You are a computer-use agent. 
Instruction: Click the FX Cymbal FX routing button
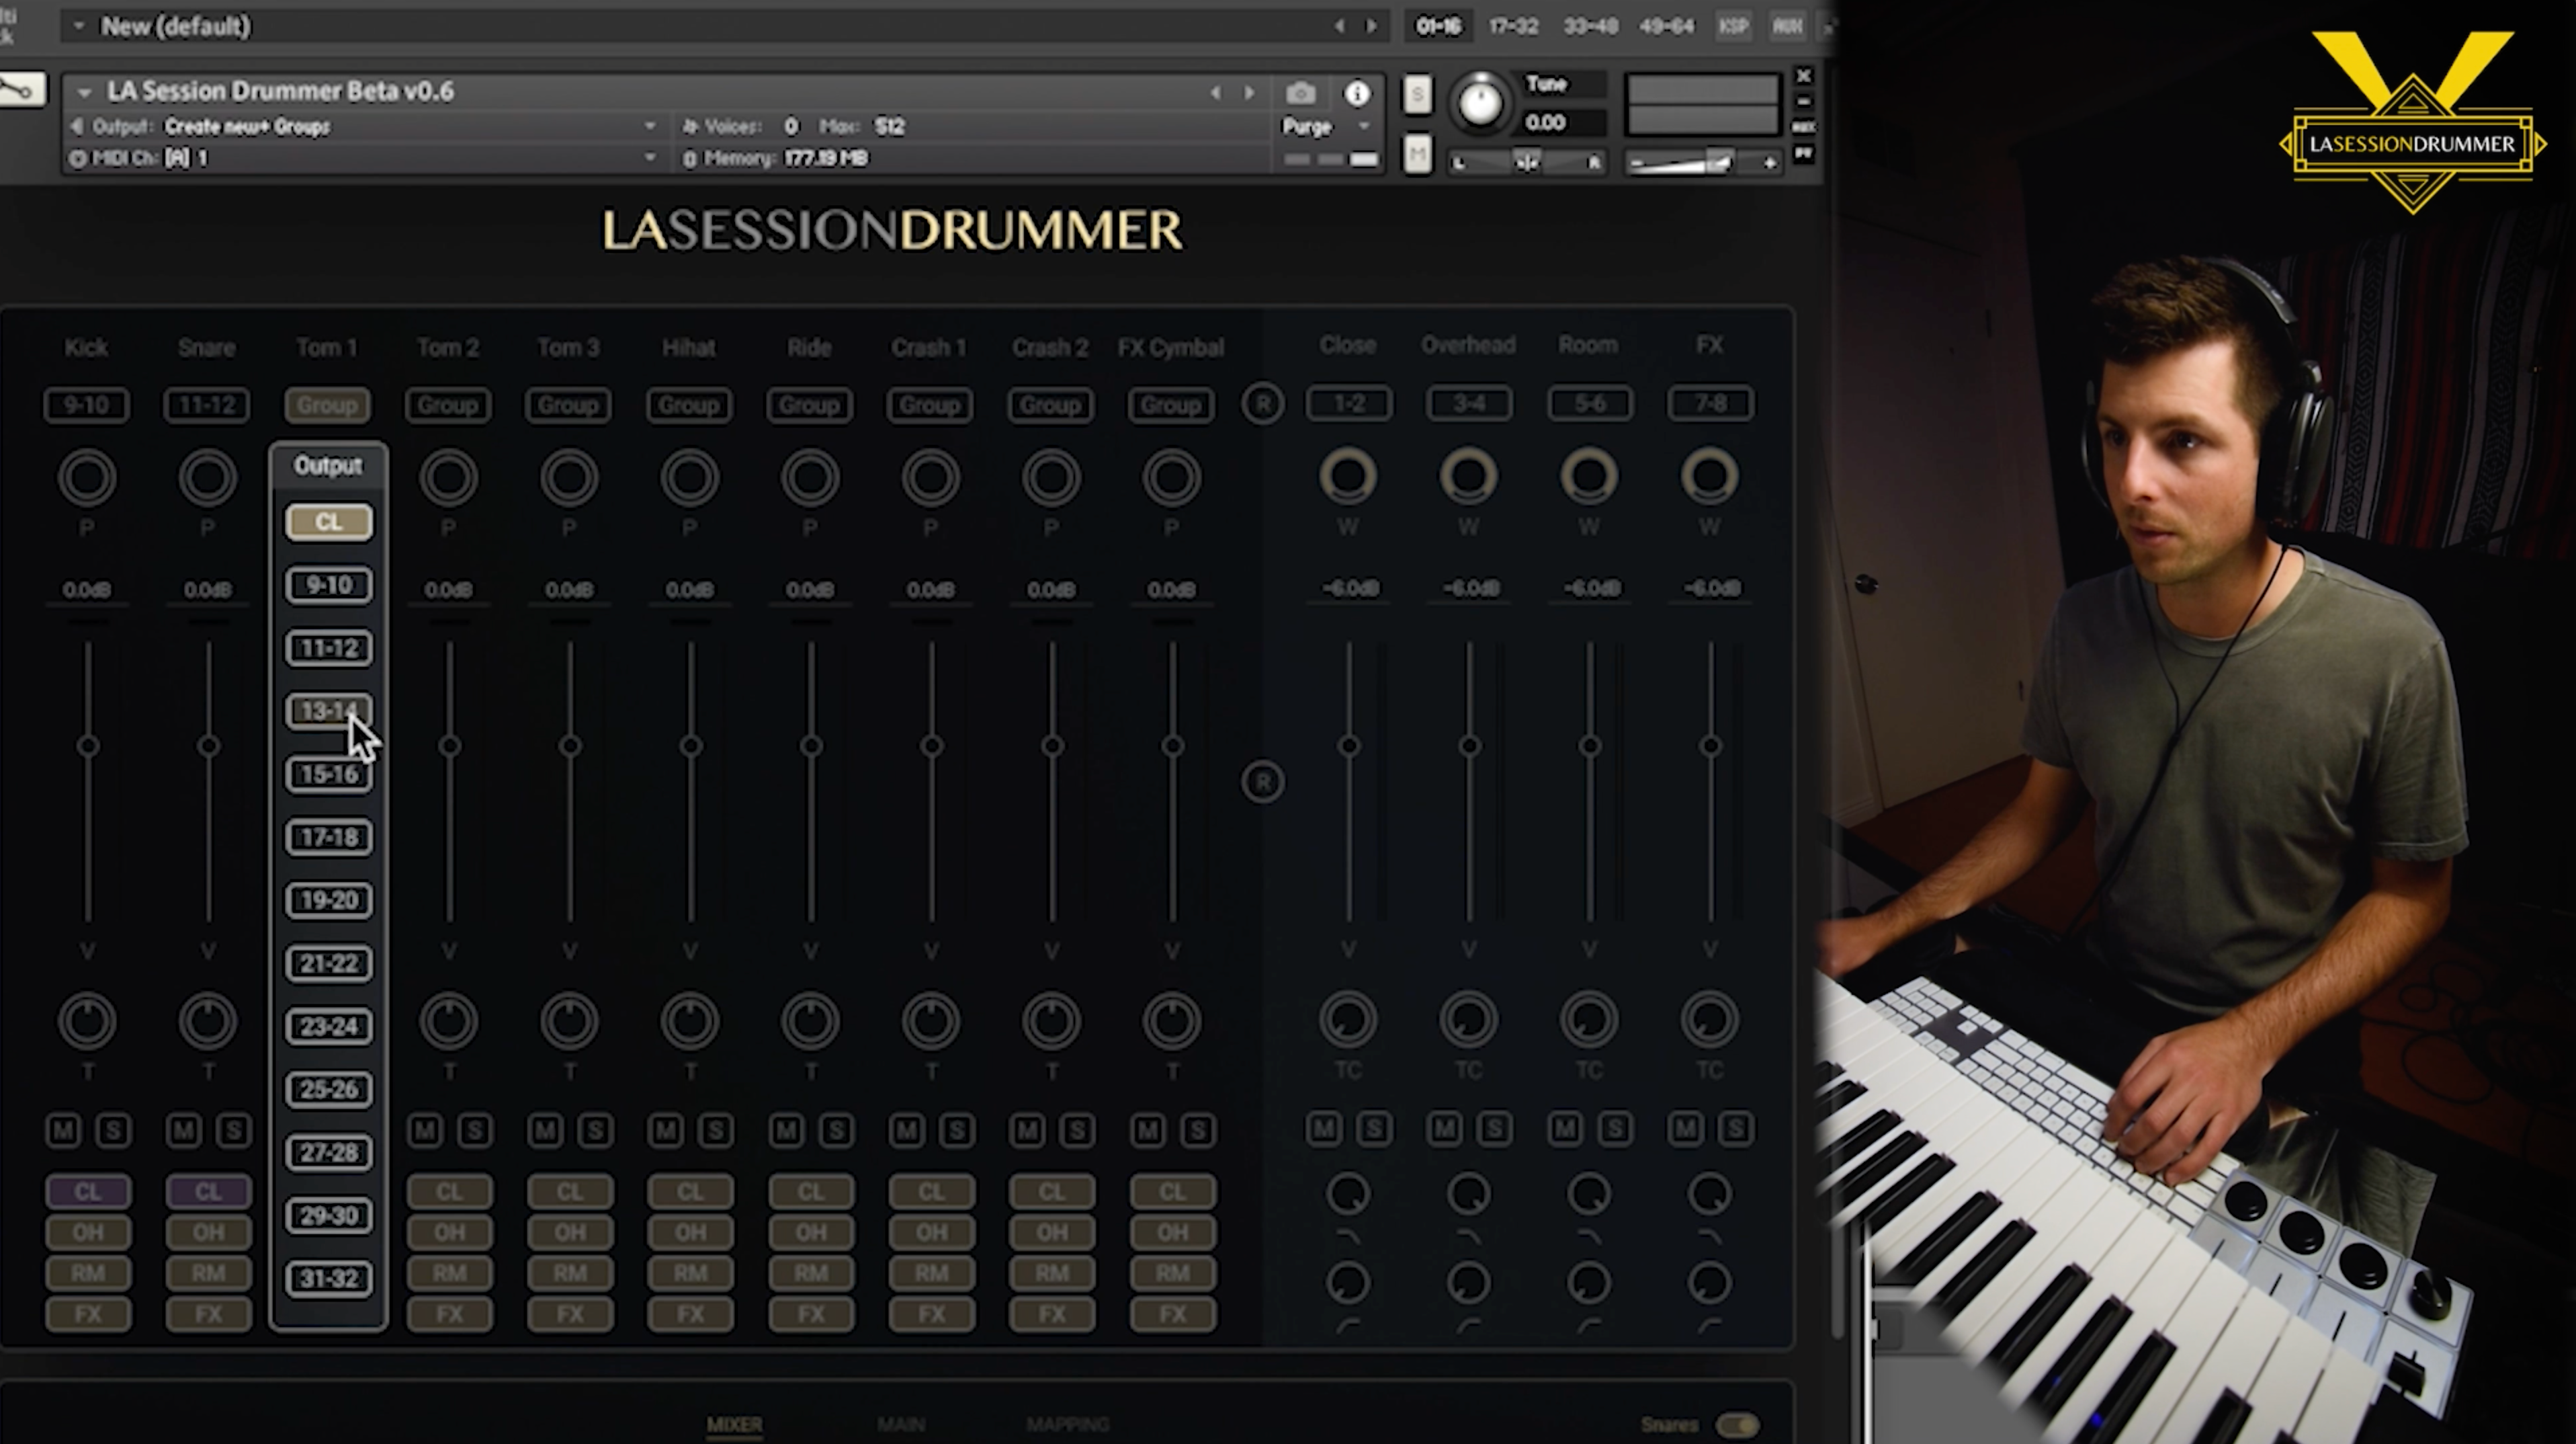1172,1315
